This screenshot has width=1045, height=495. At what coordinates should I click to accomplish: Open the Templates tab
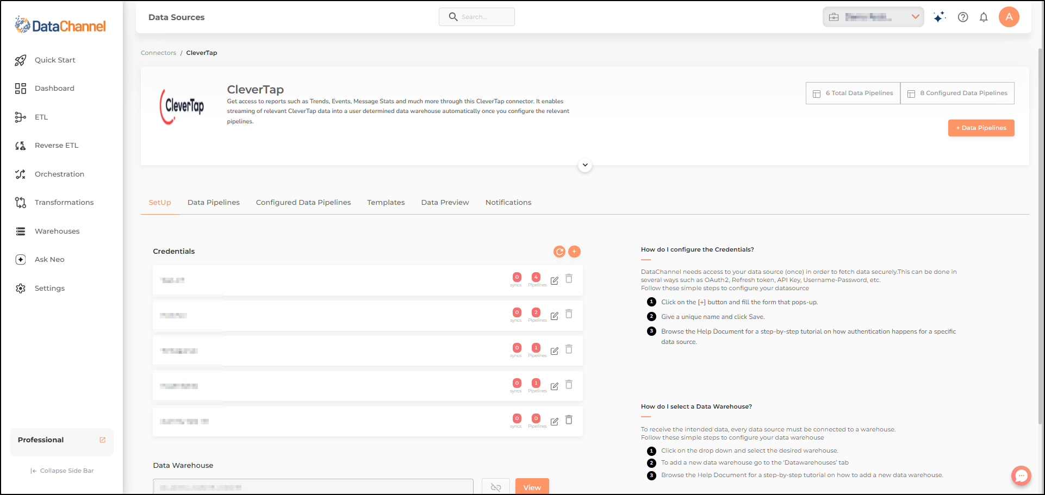click(386, 203)
